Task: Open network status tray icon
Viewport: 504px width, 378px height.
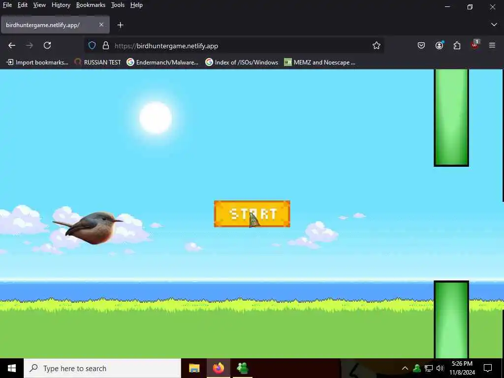Action: tap(429, 368)
